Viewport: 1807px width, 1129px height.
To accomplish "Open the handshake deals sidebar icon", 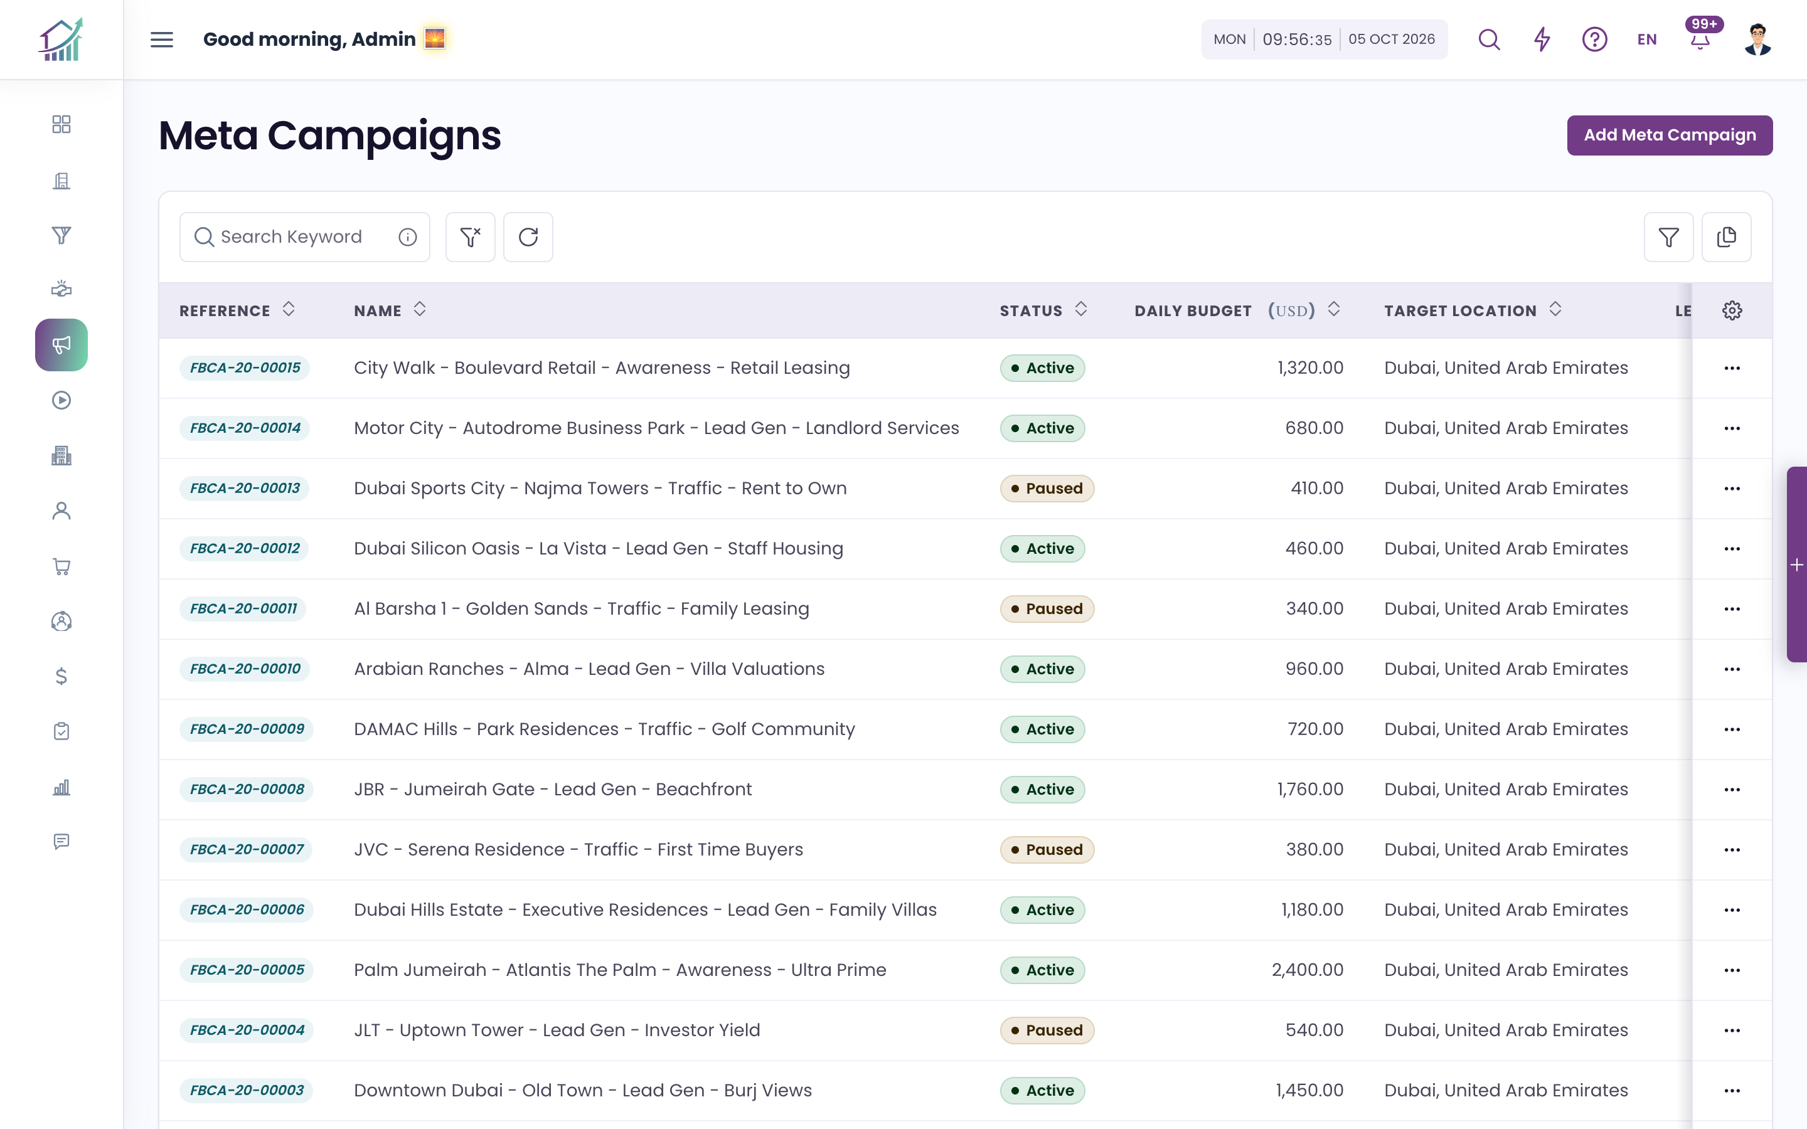I will pos(61,290).
